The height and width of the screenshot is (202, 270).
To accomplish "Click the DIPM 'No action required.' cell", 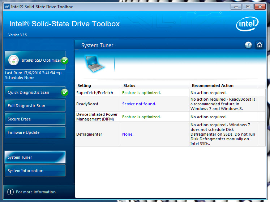I will (223, 117).
